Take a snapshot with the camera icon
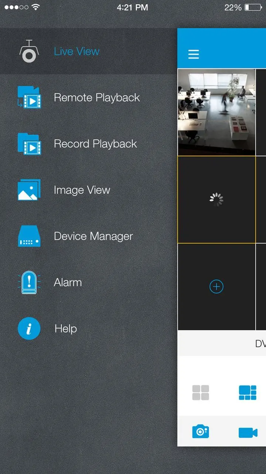 pos(201,432)
